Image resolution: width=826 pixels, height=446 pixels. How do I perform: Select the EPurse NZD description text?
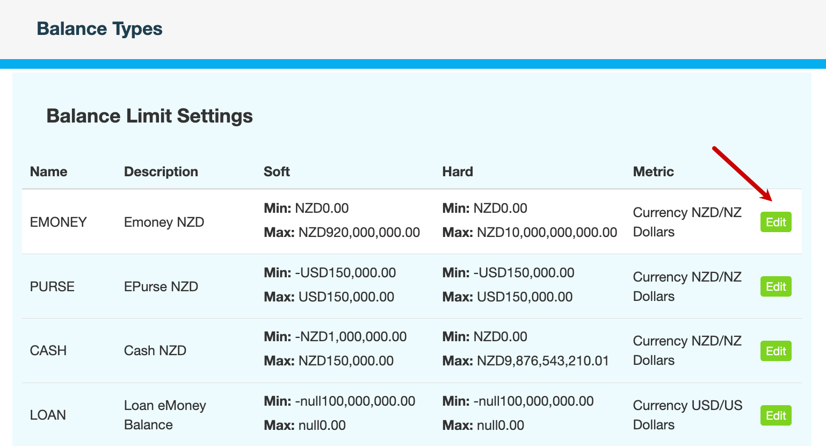pyautogui.click(x=161, y=286)
